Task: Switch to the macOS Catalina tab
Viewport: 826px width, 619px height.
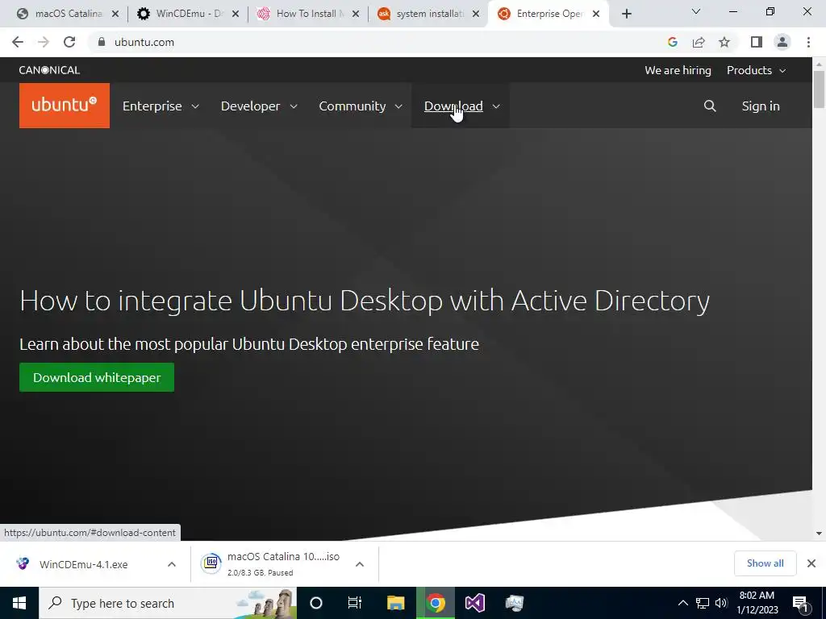Action: 66,14
